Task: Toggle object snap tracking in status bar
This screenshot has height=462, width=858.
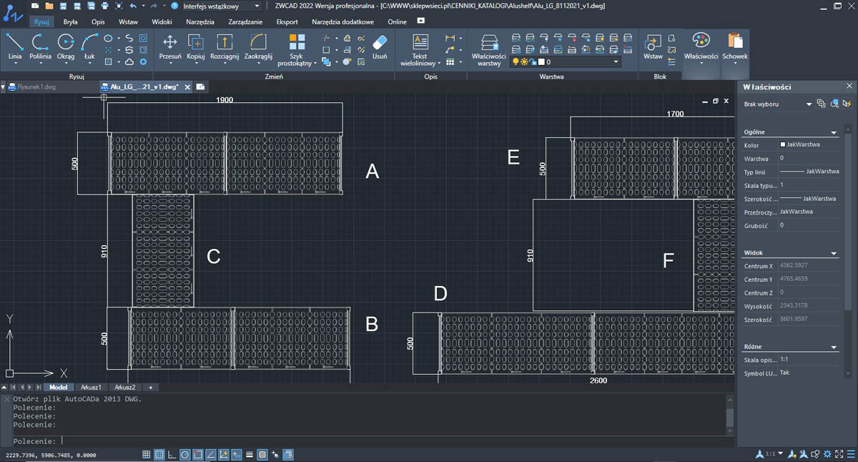Action: (x=210, y=454)
